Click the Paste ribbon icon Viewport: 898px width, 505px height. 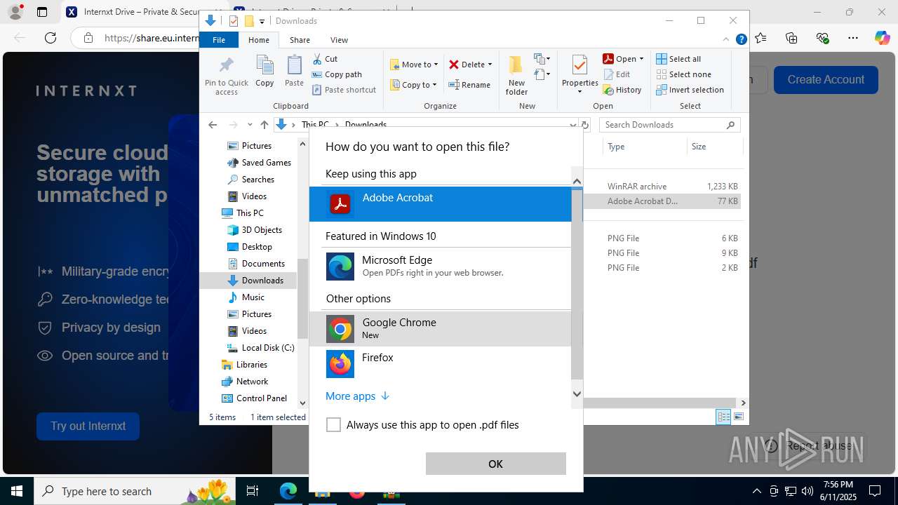(x=294, y=72)
